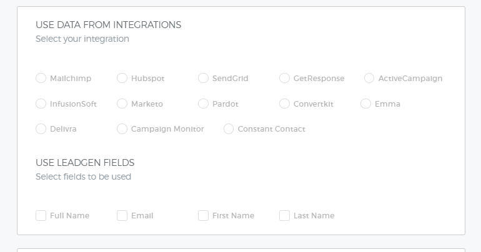The width and height of the screenshot is (481, 252).
Task: Click the Use Leadgen Fields heading
Action: click(85, 163)
